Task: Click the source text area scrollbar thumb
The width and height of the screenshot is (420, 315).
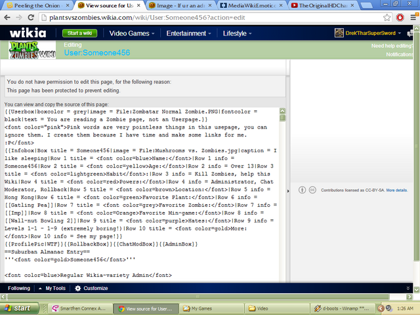Action: point(282,118)
